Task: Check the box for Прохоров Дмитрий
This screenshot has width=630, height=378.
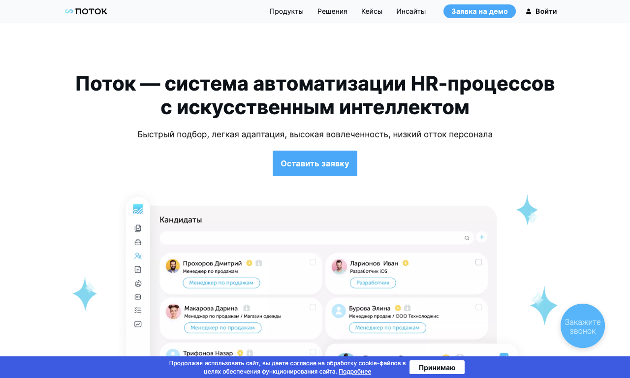Action: click(313, 262)
